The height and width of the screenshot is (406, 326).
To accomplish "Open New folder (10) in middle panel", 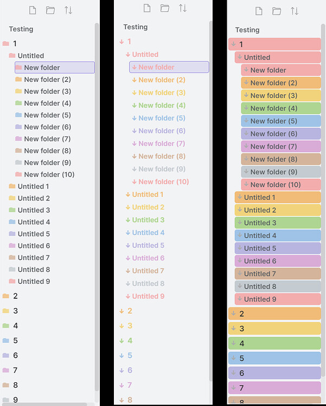I will pos(163,181).
